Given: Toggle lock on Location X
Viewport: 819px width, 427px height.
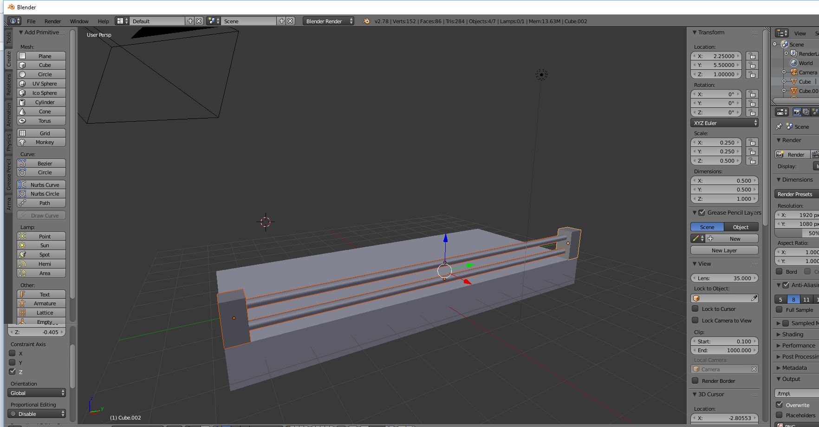Looking at the screenshot, I should tap(752, 56).
